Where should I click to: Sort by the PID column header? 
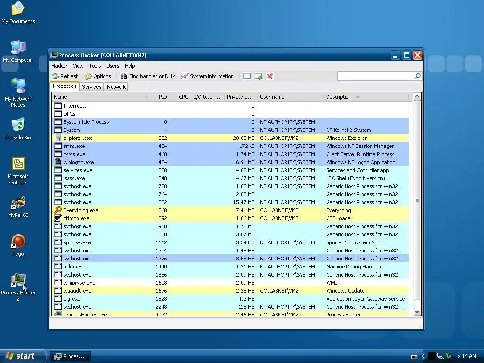[x=158, y=97]
